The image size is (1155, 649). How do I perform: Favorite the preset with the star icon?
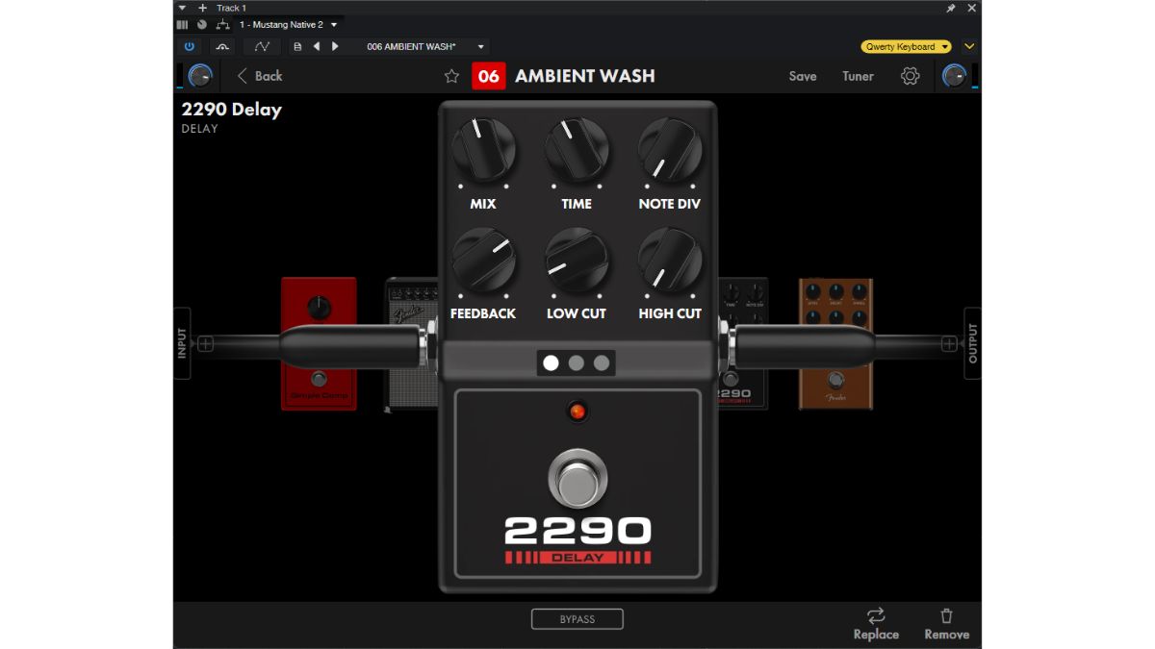pos(450,76)
